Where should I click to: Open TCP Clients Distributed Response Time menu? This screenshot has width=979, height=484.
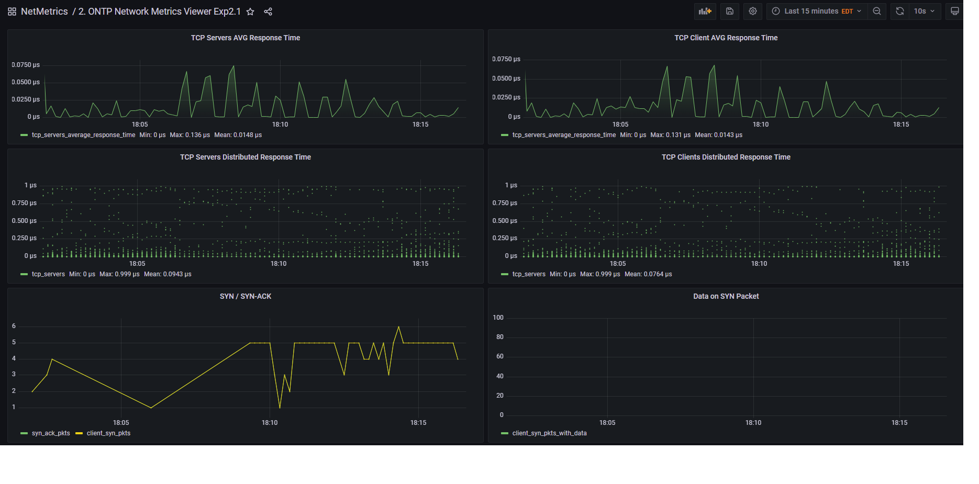point(726,157)
